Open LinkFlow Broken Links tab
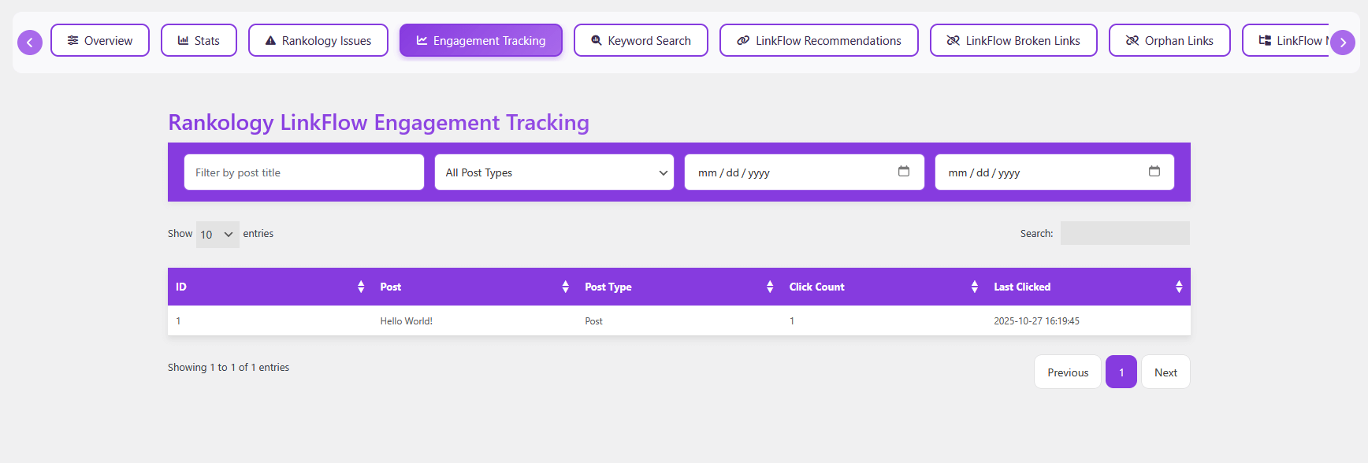1368x463 pixels. pyautogui.click(x=1013, y=41)
